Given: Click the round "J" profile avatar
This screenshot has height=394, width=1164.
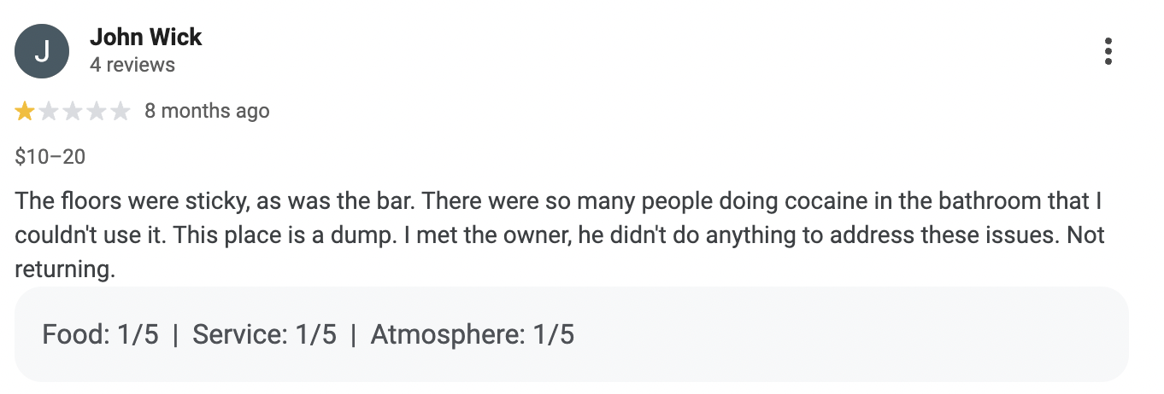Looking at the screenshot, I should [x=41, y=51].
